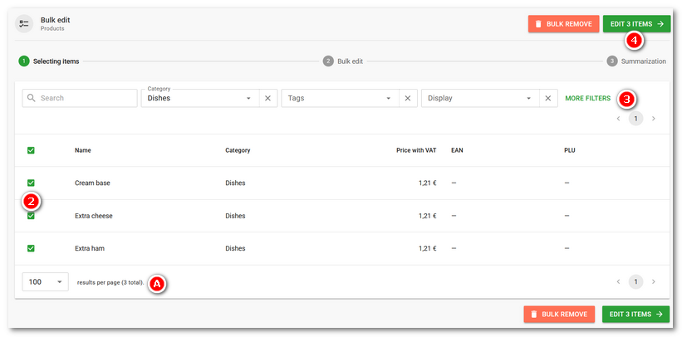Screen dimensions: 682x337
Task: Click the top BULK REMOVE button
Action: (563, 24)
